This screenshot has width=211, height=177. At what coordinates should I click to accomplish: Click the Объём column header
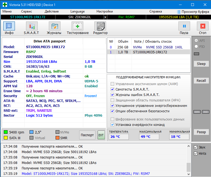pos(123,42)
